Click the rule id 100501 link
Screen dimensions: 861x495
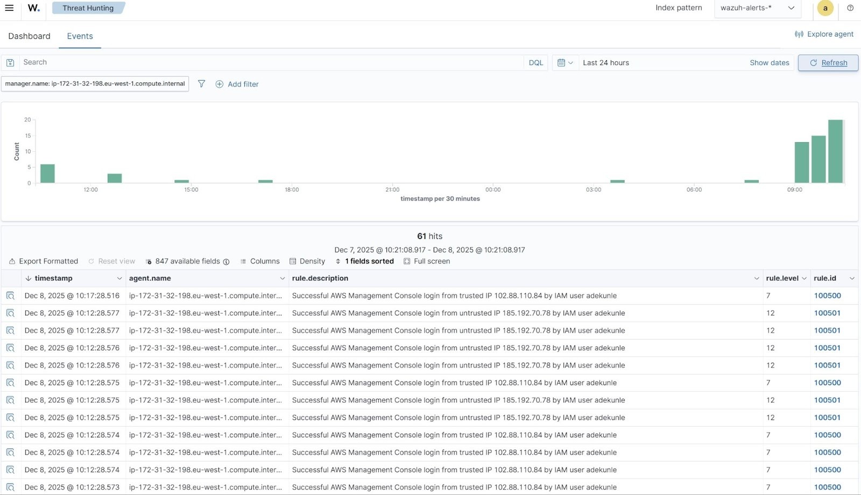(827, 313)
